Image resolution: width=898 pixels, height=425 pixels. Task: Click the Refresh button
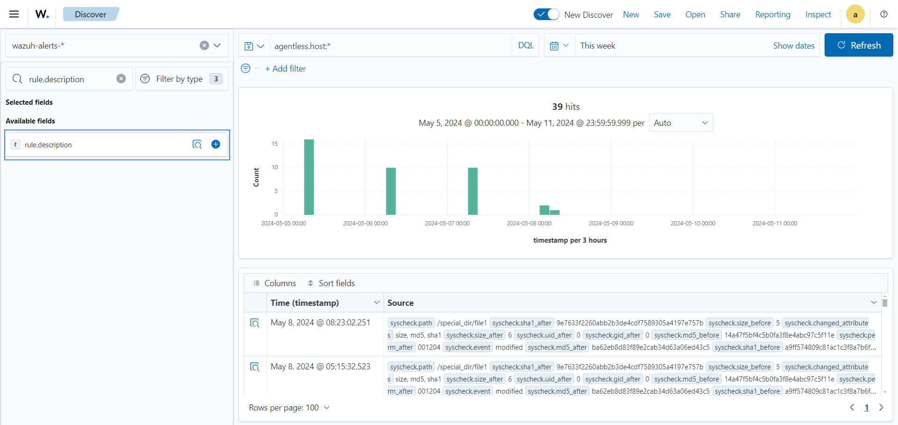[858, 45]
